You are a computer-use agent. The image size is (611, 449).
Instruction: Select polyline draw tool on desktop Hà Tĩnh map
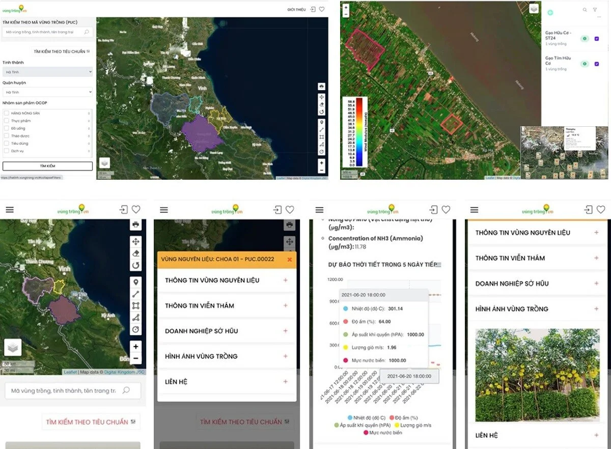[x=322, y=130]
